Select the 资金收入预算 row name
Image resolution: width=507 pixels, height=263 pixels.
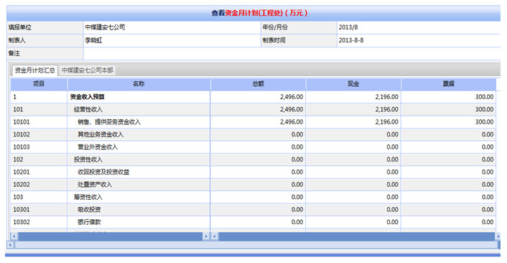click(x=87, y=97)
